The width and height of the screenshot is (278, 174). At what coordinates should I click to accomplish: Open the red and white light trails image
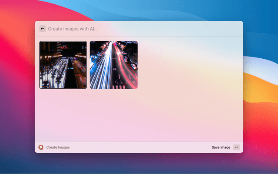113,65
